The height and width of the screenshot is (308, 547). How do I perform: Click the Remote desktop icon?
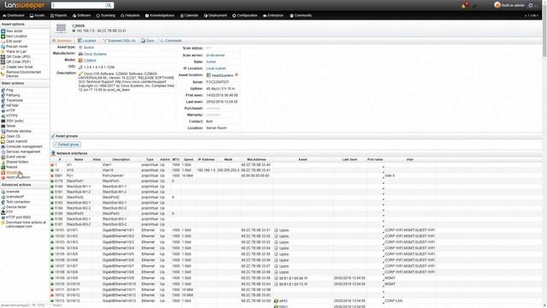3,131
